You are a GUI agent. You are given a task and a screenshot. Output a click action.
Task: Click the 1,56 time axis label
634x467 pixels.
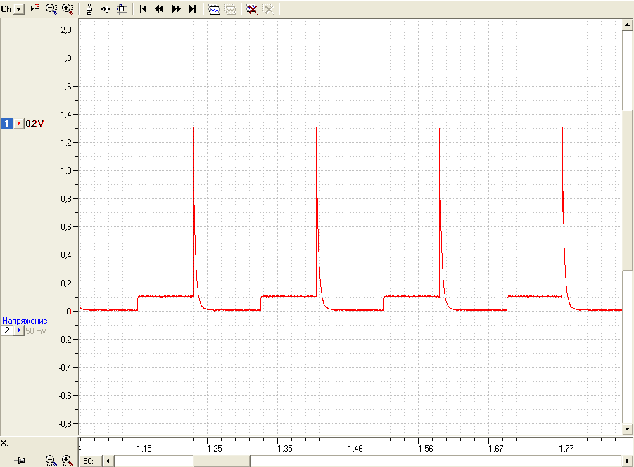425,449
